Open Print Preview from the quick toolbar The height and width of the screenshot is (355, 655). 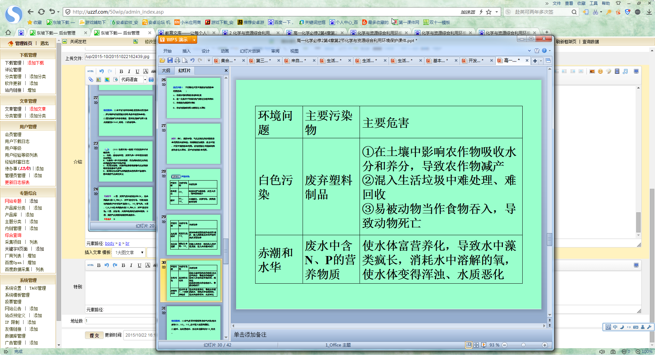(185, 60)
